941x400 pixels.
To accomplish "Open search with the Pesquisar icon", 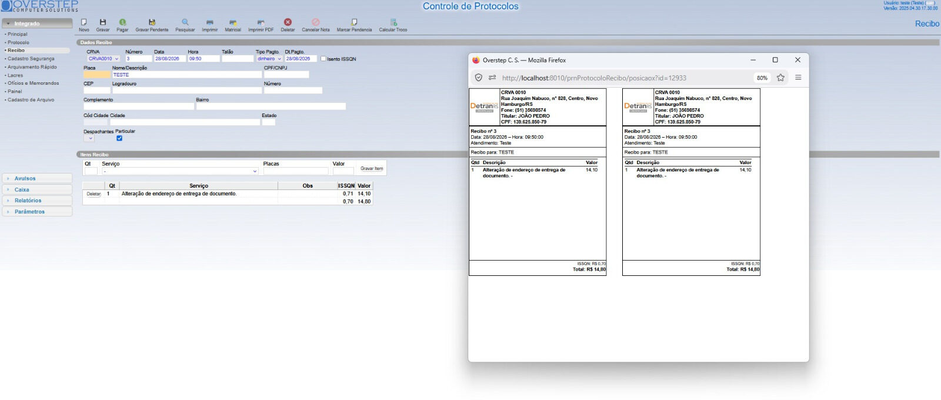I will pos(185,22).
